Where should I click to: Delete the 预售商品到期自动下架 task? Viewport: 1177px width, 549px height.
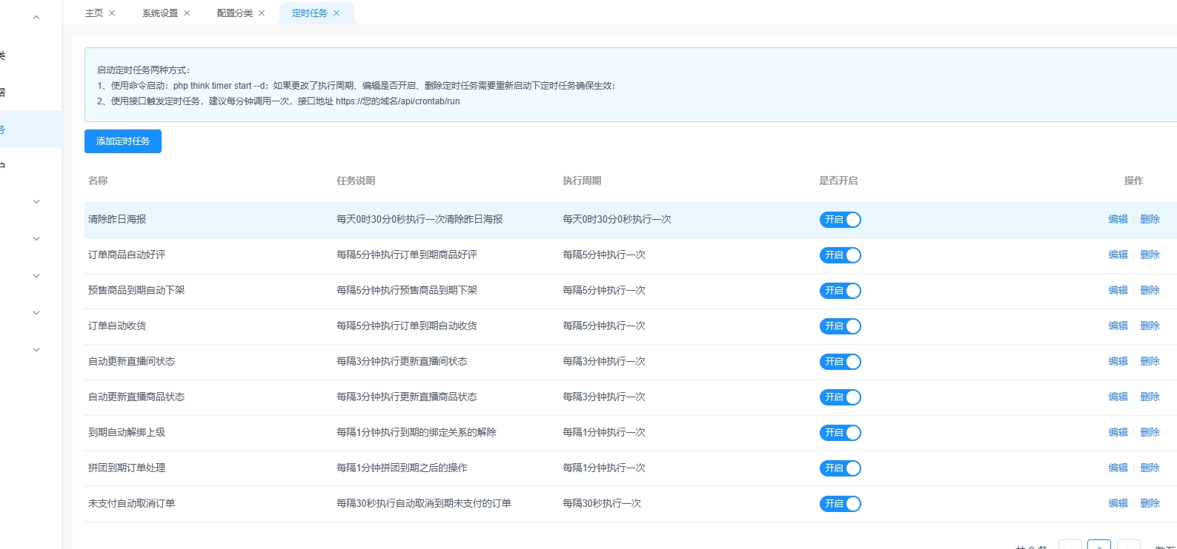(x=1150, y=290)
